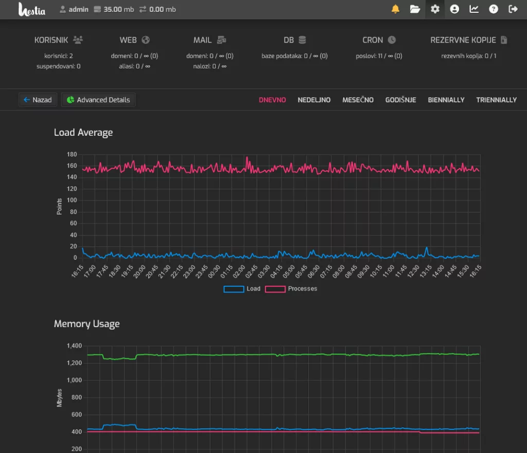Open the CRON section
The width and height of the screenshot is (527, 453).
[379, 40]
